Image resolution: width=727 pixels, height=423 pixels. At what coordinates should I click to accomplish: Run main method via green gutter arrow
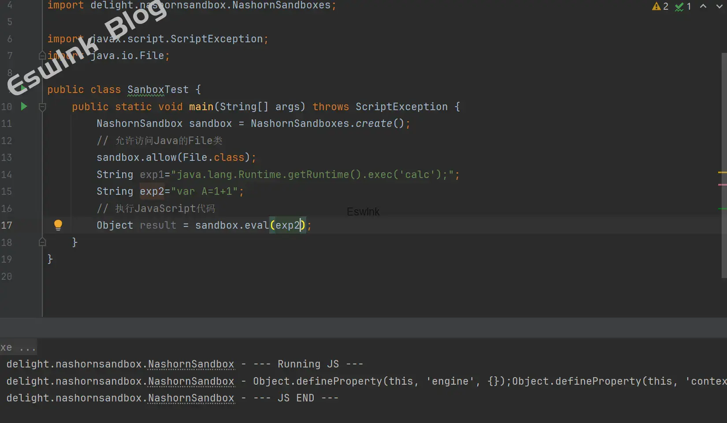click(x=24, y=106)
